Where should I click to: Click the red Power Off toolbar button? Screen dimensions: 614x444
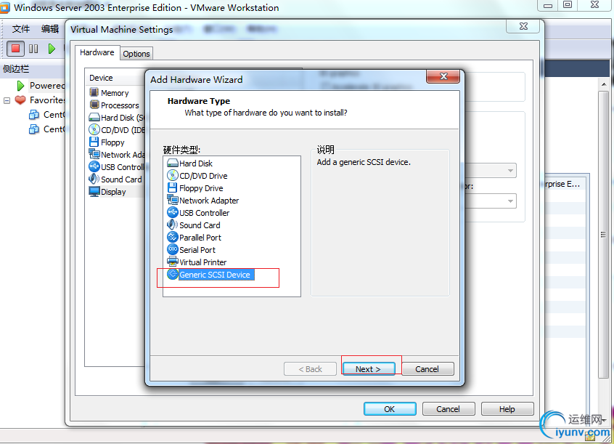tap(16, 49)
